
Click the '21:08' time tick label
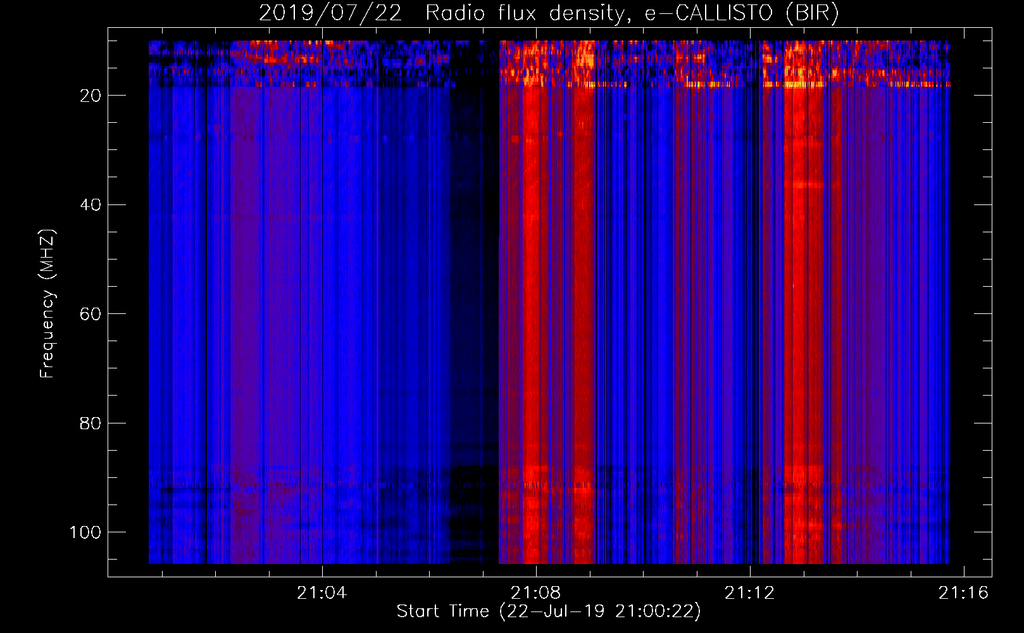coord(536,593)
